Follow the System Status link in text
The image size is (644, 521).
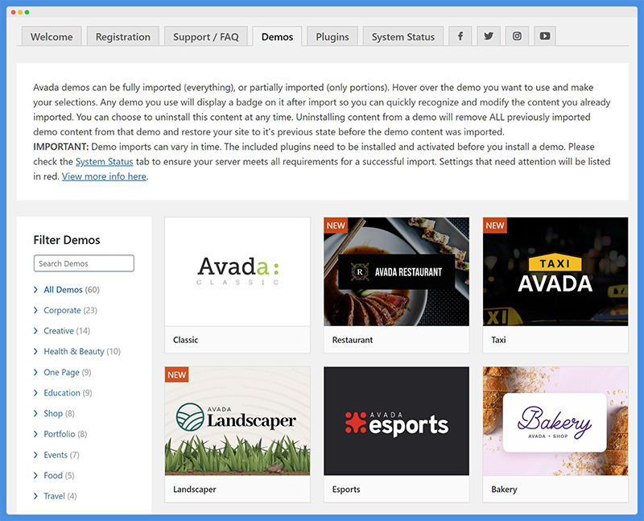click(x=105, y=162)
